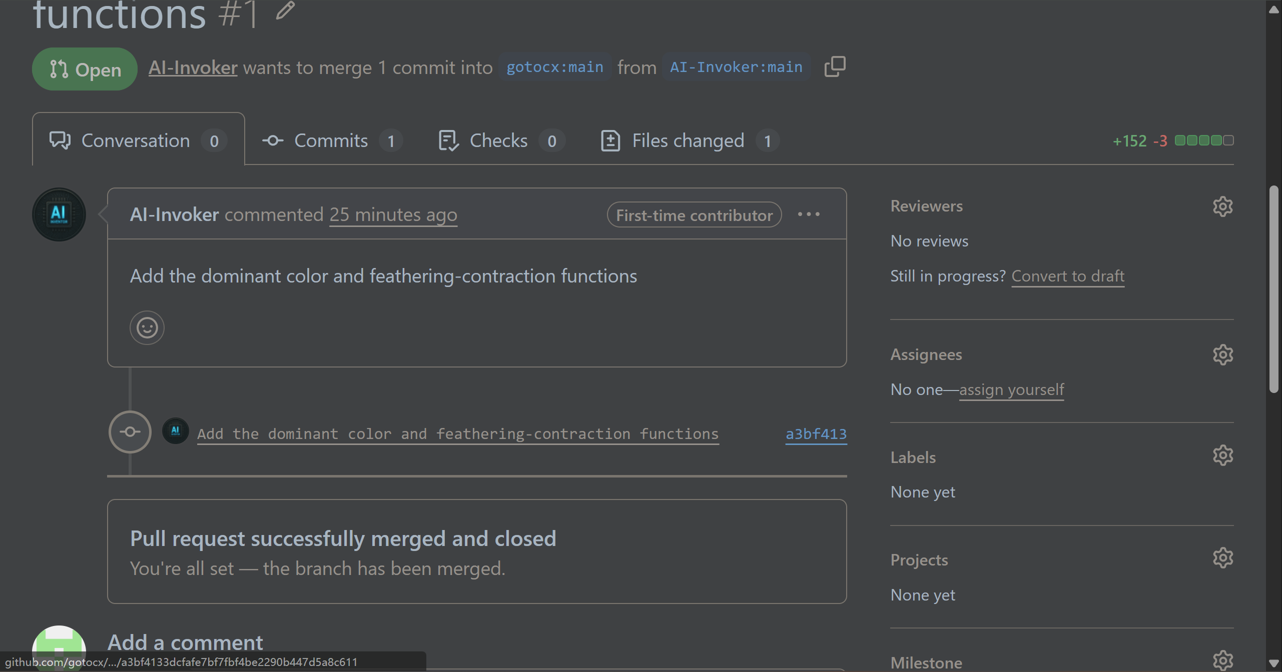Switch to the Files changed tab
The width and height of the screenshot is (1282, 672).
click(x=690, y=140)
